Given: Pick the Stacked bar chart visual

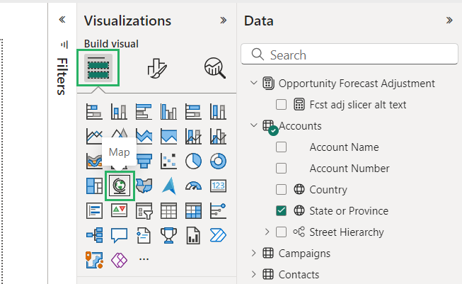Looking at the screenshot, I should point(94,112).
